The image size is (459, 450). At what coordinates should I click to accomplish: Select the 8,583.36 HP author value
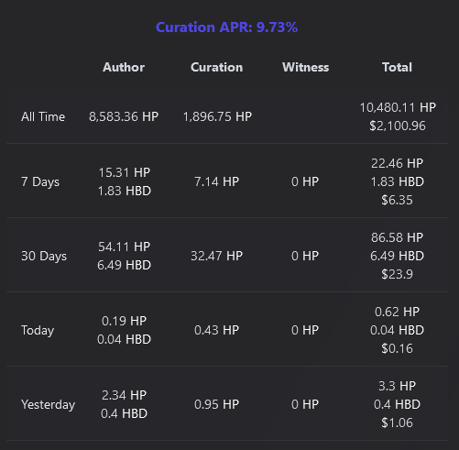124,116
